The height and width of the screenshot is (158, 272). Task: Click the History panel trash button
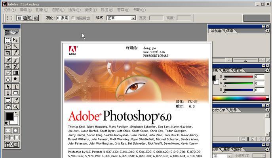[261, 139]
